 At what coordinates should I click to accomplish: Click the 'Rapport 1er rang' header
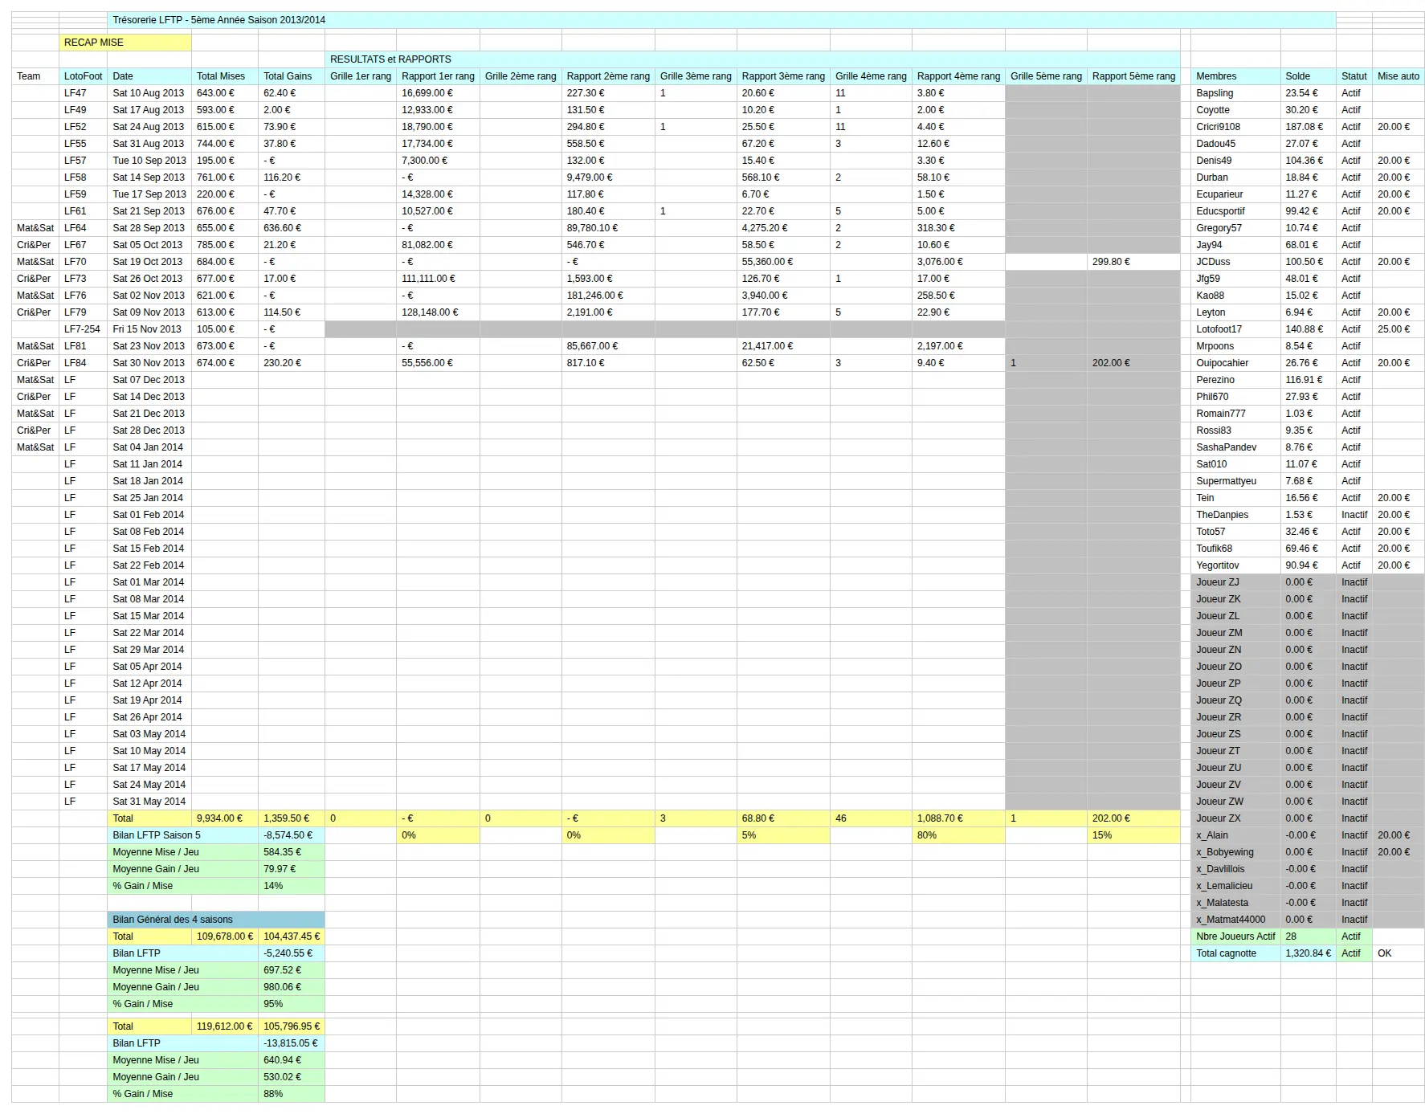(438, 76)
